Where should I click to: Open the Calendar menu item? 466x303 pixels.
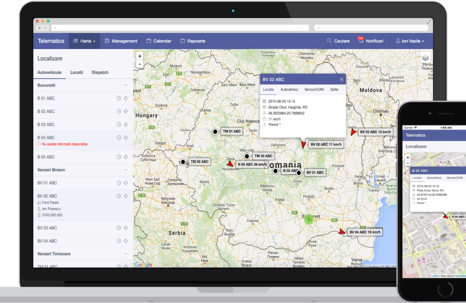coord(159,41)
